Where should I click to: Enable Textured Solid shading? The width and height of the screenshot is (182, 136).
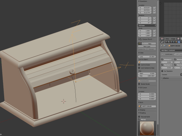pos(139,117)
